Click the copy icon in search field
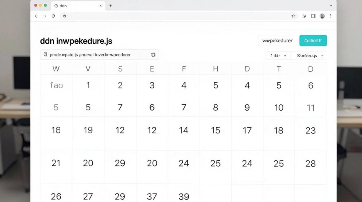 click(x=153, y=55)
